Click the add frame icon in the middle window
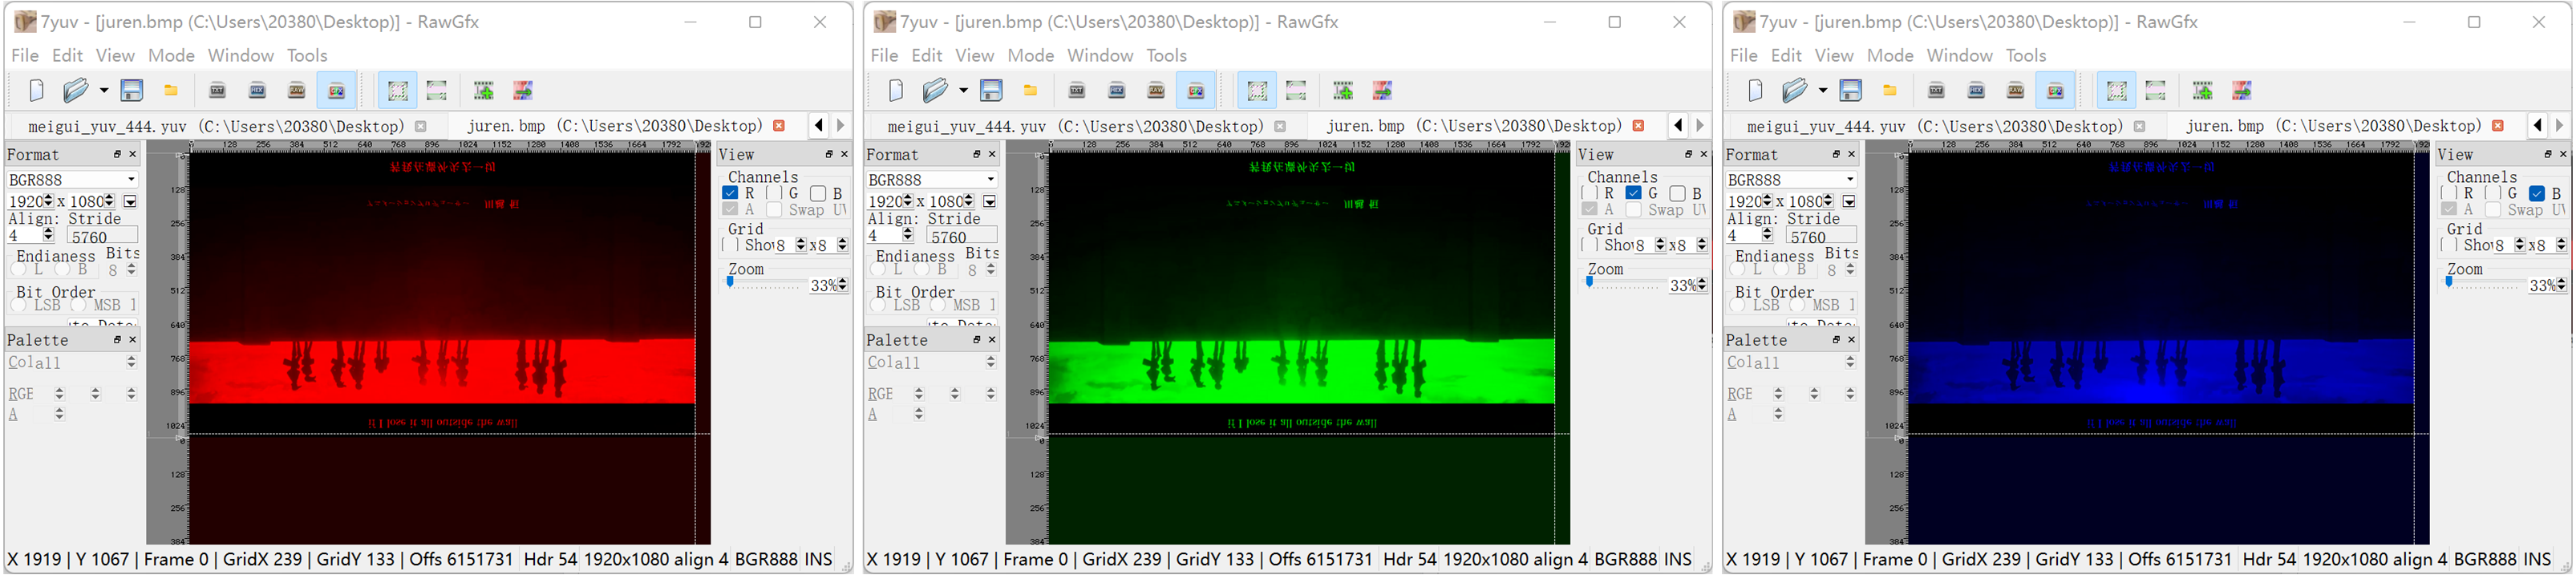 (1343, 91)
